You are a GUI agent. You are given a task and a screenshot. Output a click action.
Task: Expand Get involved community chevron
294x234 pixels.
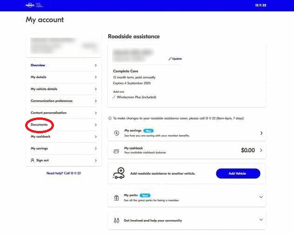click(x=261, y=220)
